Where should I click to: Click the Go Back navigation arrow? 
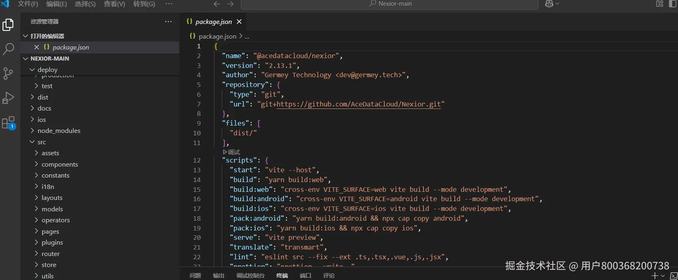point(217,4)
